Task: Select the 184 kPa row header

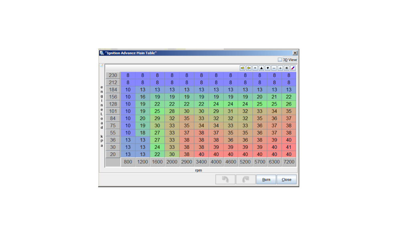Action: (x=113, y=90)
